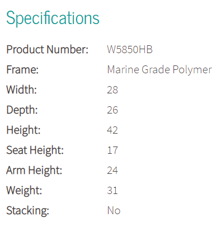Screen dimensions: 221x227
Task: Click the Stacking label
Action: (x=27, y=211)
